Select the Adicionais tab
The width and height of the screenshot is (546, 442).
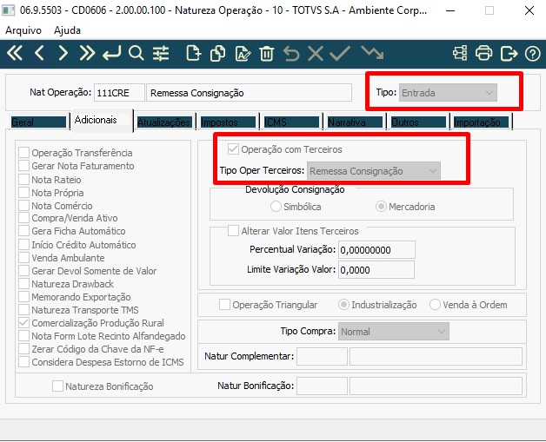coord(102,120)
